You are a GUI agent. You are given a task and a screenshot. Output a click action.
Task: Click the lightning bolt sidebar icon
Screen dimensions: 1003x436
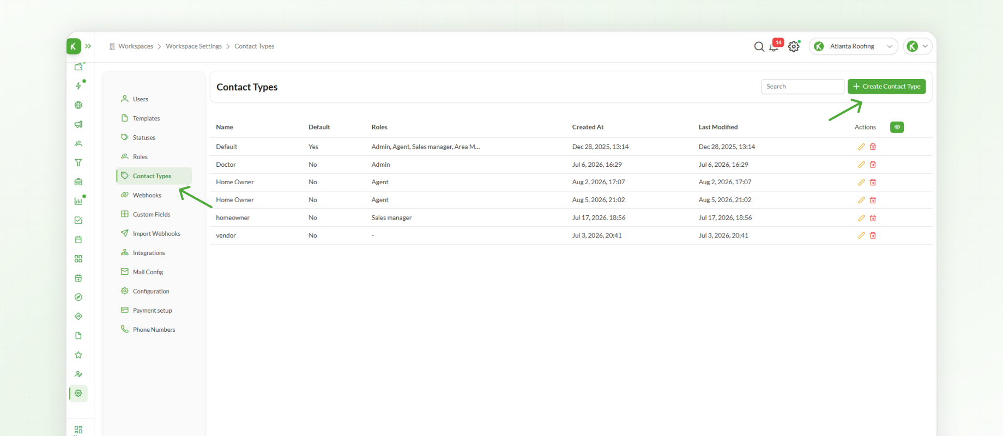pyautogui.click(x=78, y=86)
